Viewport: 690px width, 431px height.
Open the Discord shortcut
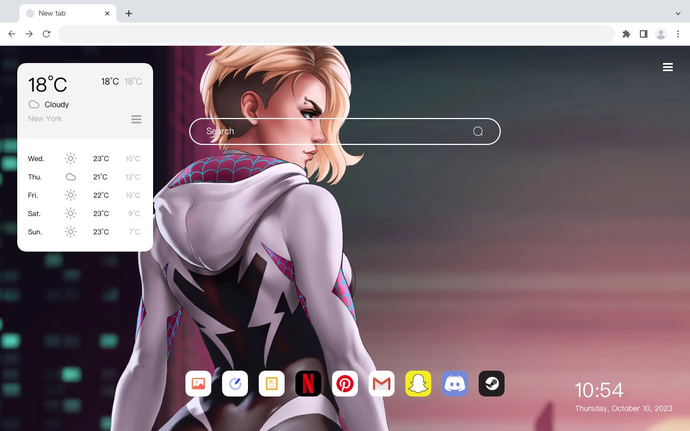(x=455, y=384)
